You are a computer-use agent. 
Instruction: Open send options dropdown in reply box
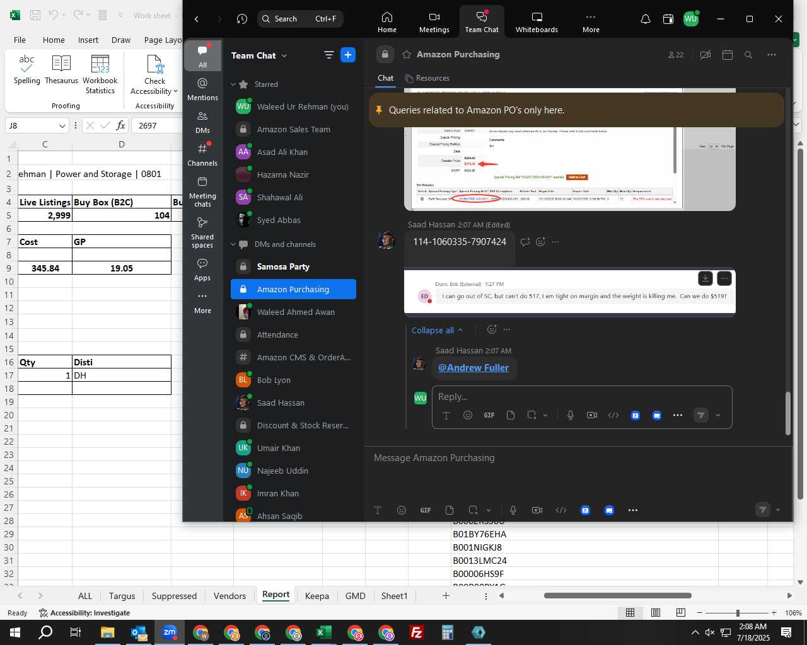pyautogui.click(x=718, y=415)
